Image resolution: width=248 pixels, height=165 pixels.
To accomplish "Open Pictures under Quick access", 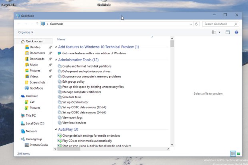I will (x=35, y=70).
